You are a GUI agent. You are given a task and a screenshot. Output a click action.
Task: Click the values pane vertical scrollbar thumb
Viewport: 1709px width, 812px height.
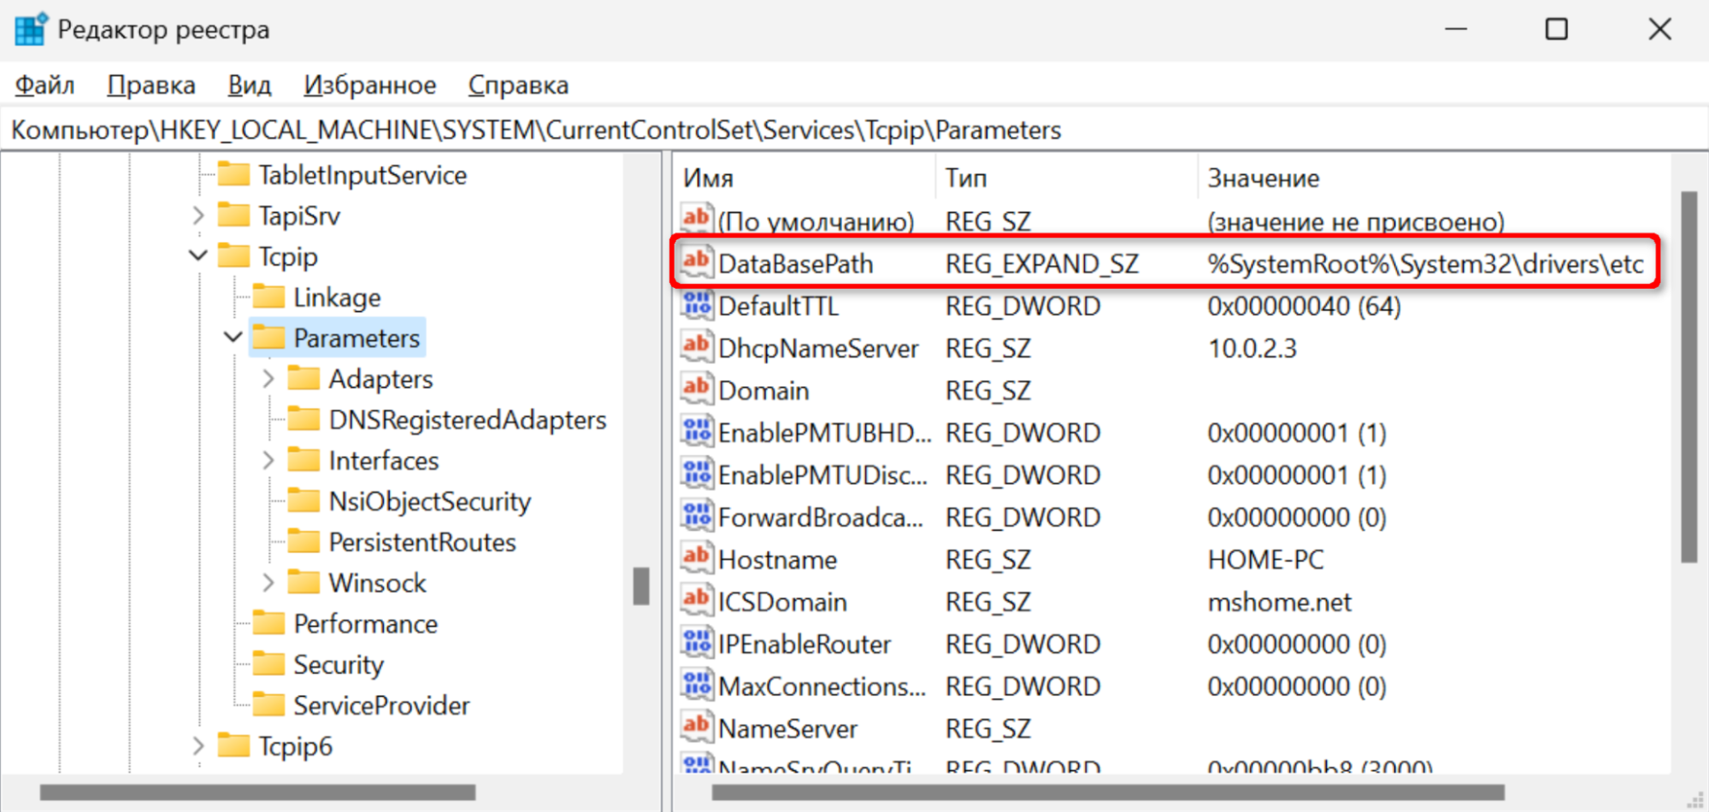pos(1689,376)
